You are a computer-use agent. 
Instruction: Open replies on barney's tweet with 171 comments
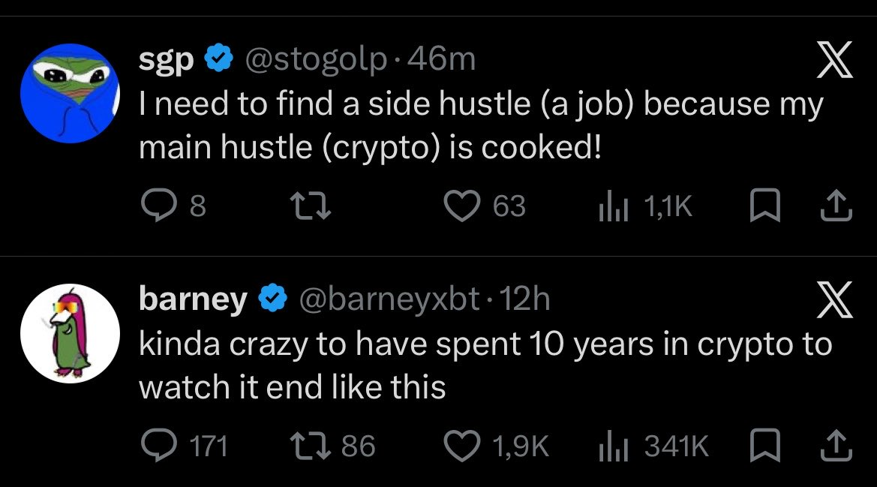184,446
